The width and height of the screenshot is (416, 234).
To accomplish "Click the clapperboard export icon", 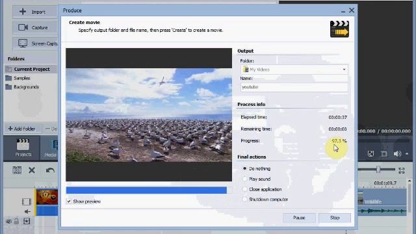I will tap(339, 29).
